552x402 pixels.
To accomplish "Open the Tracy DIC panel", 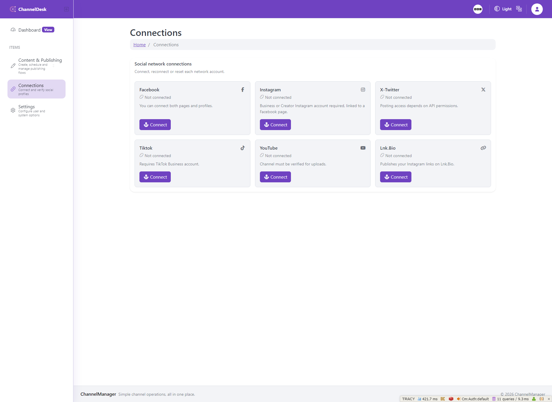I will coord(443,399).
